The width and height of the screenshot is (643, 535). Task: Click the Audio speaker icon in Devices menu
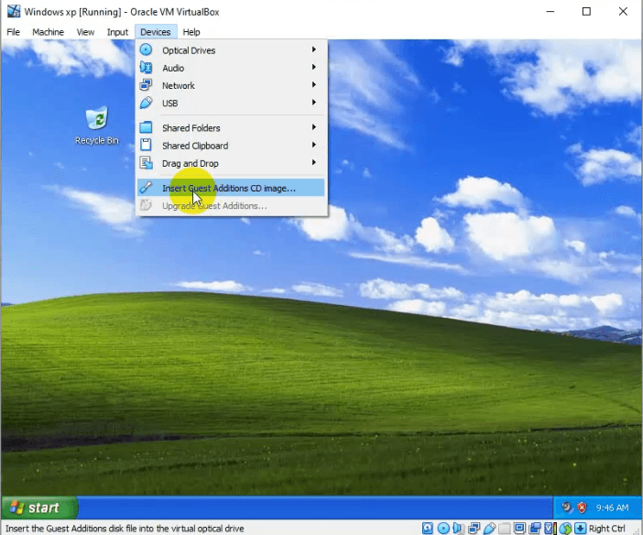click(x=146, y=67)
